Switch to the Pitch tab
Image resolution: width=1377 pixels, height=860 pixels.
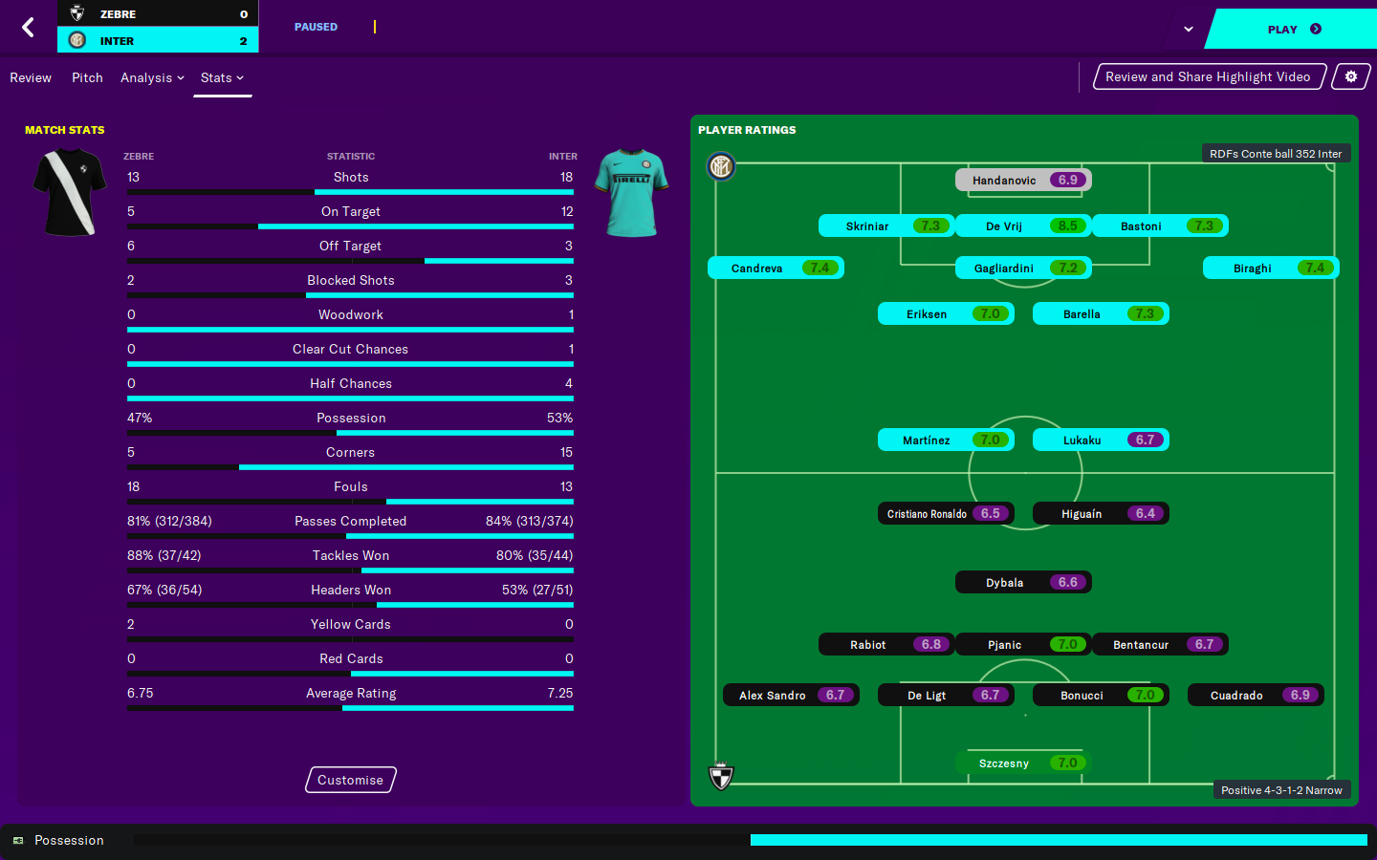pos(87,77)
